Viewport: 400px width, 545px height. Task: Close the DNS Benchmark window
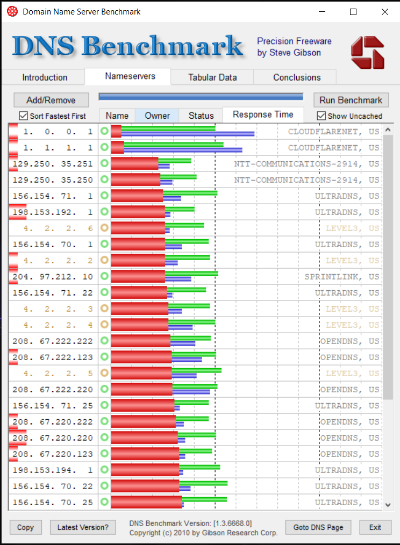point(385,12)
